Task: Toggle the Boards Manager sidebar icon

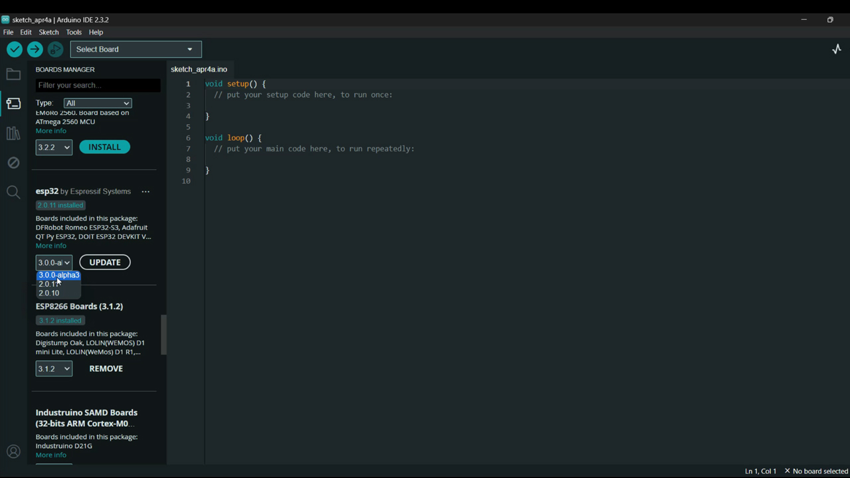Action: click(13, 104)
